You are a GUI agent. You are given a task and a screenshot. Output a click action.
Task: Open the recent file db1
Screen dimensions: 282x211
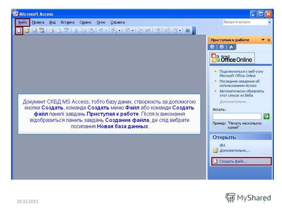click(x=222, y=145)
